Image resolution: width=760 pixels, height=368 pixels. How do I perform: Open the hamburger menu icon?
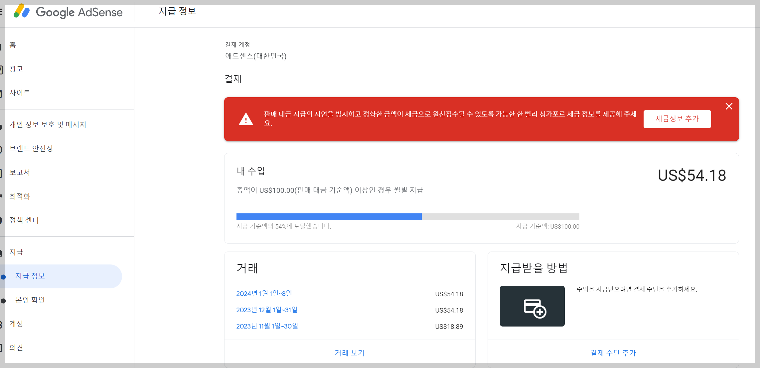1,12
